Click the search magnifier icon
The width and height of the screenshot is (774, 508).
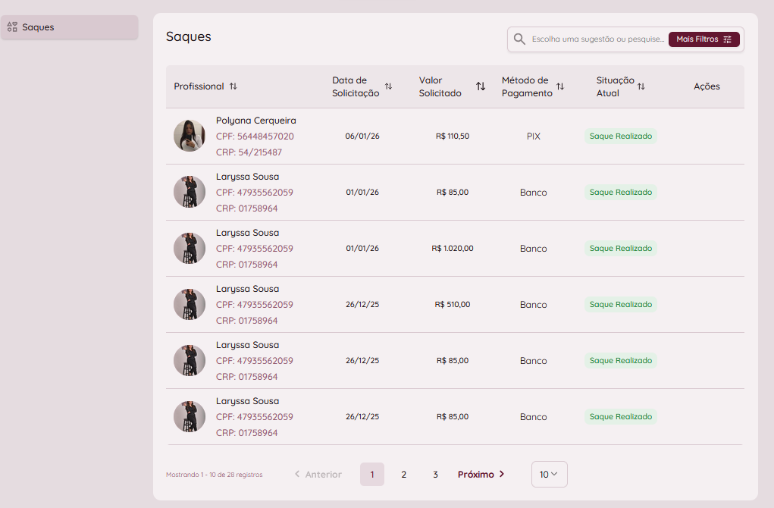pyautogui.click(x=519, y=39)
